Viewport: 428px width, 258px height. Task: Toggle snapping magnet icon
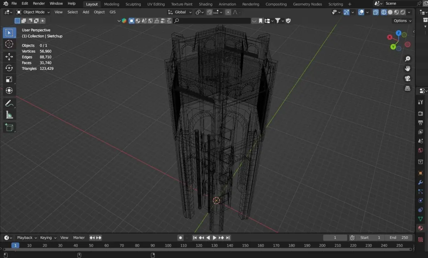(x=210, y=12)
